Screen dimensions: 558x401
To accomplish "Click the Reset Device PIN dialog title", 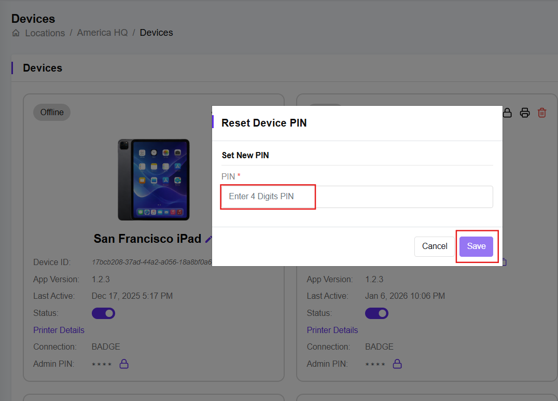I will pyautogui.click(x=264, y=123).
